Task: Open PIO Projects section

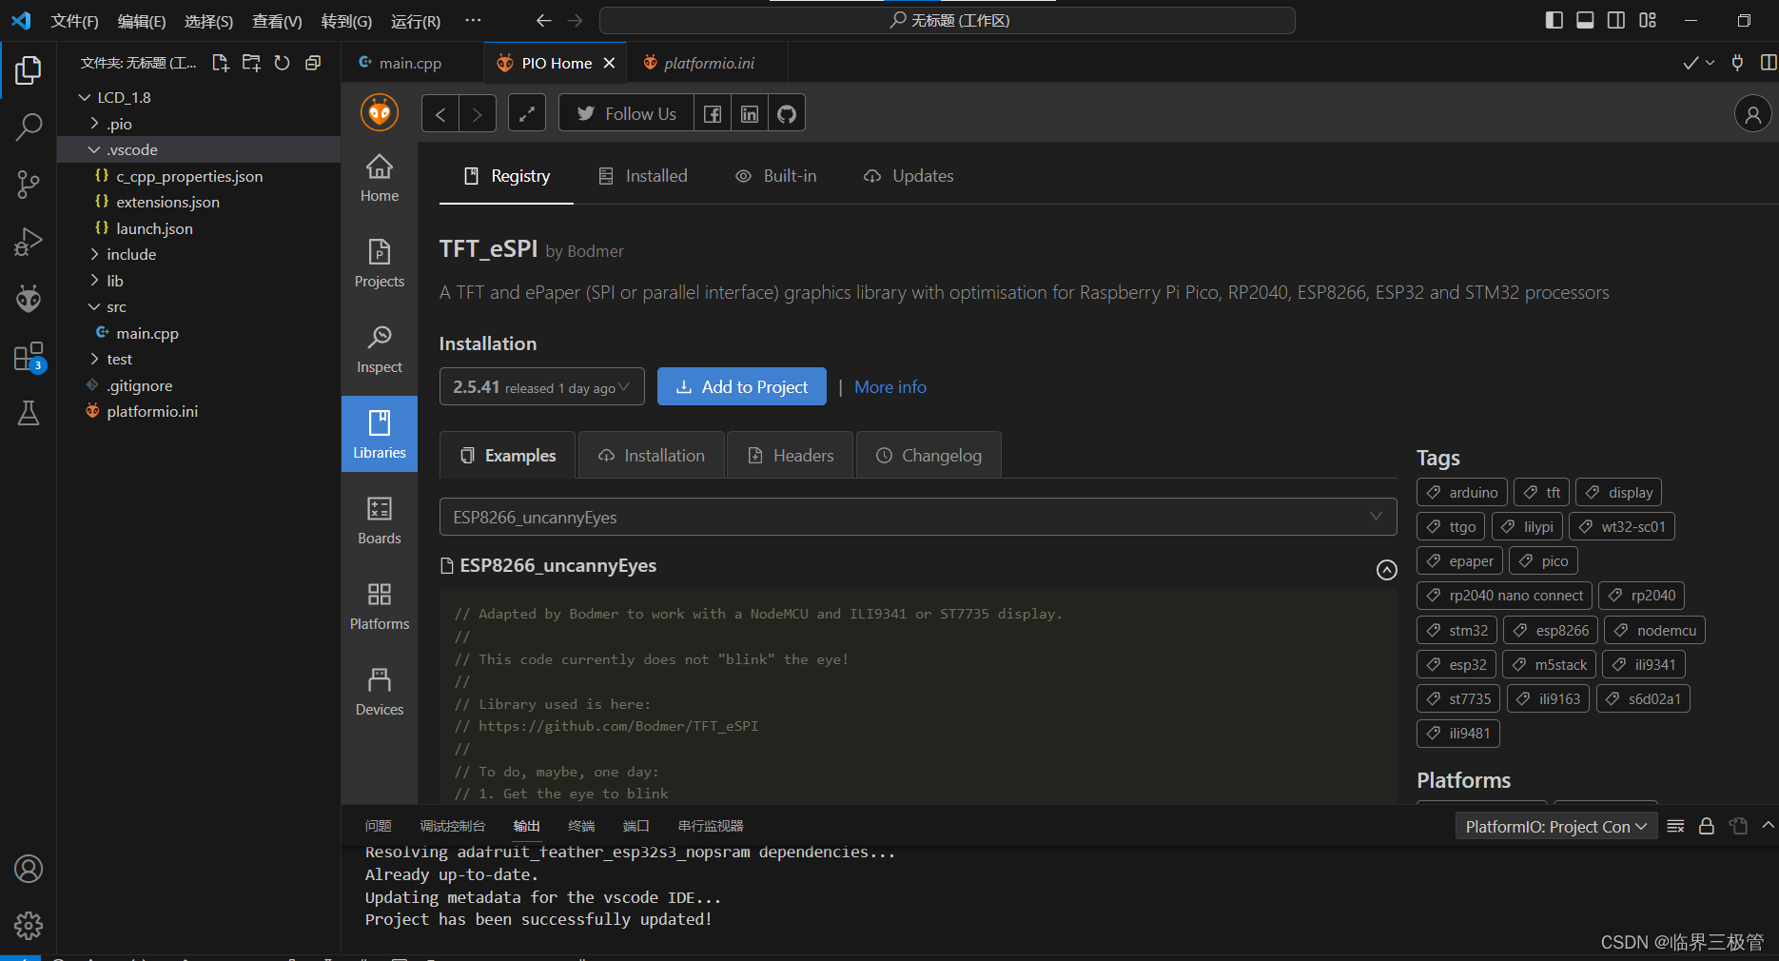Action: 380,264
